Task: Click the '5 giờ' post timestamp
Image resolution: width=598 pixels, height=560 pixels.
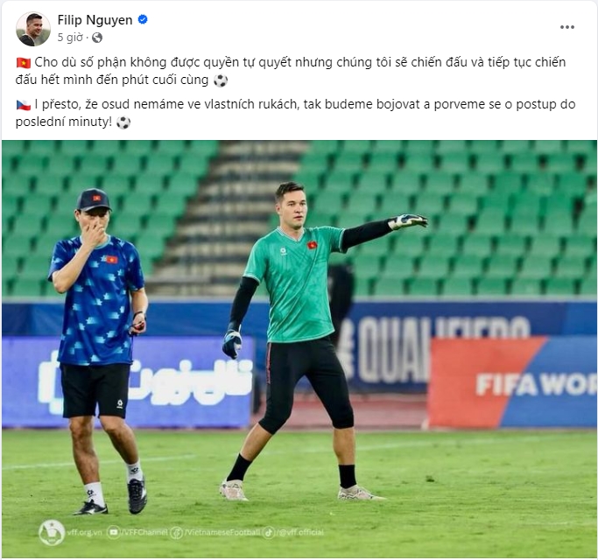Action: tap(70, 38)
